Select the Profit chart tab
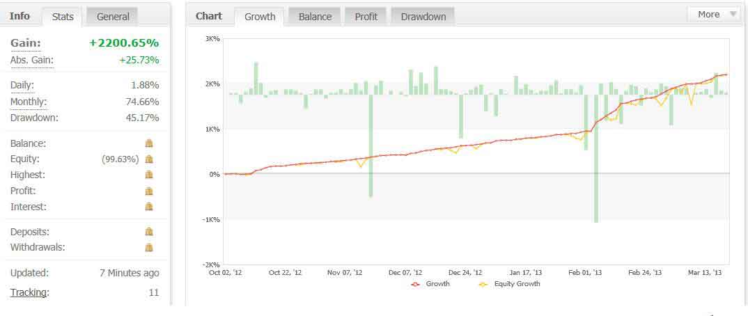Image resolution: width=748 pixels, height=316 pixels. pyautogui.click(x=366, y=17)
